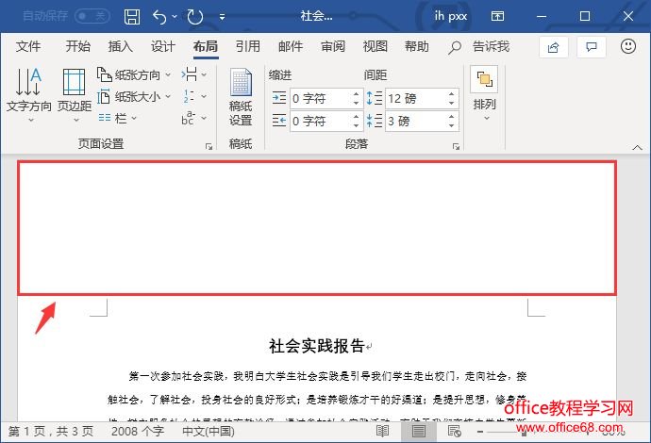
Task: Increase spacing before with up stepper
Action: click(x=452, y=94)
